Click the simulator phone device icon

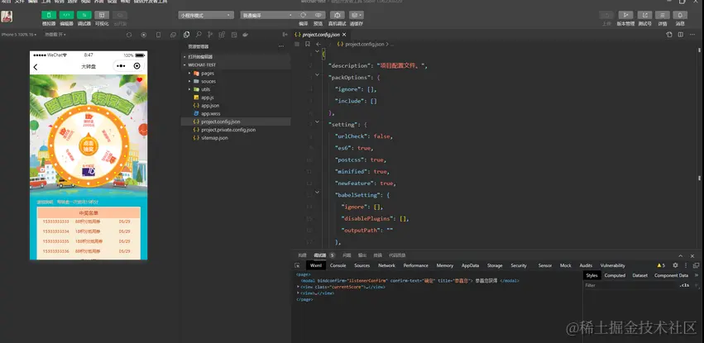point(159,35)
